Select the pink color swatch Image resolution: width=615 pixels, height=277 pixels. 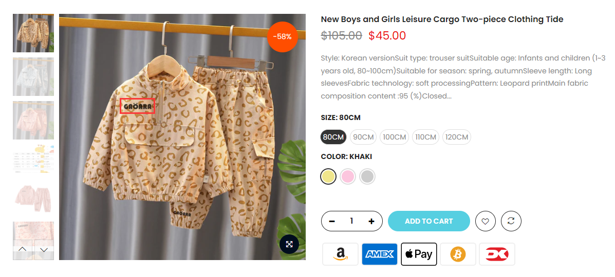click(348, 176)
